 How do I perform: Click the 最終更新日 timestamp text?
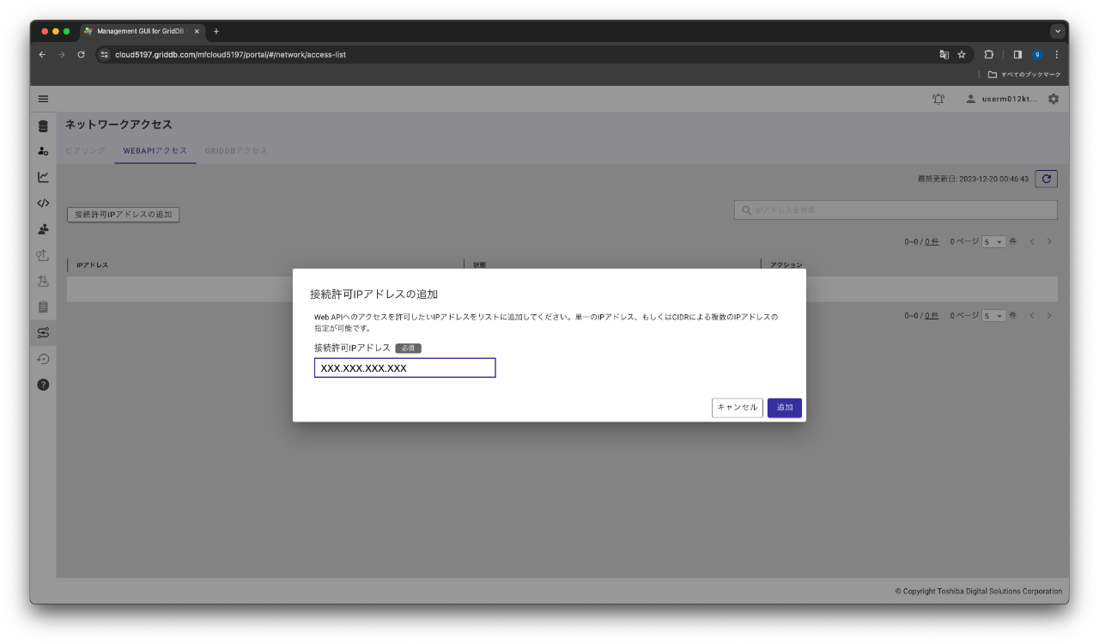coord(973,179)
